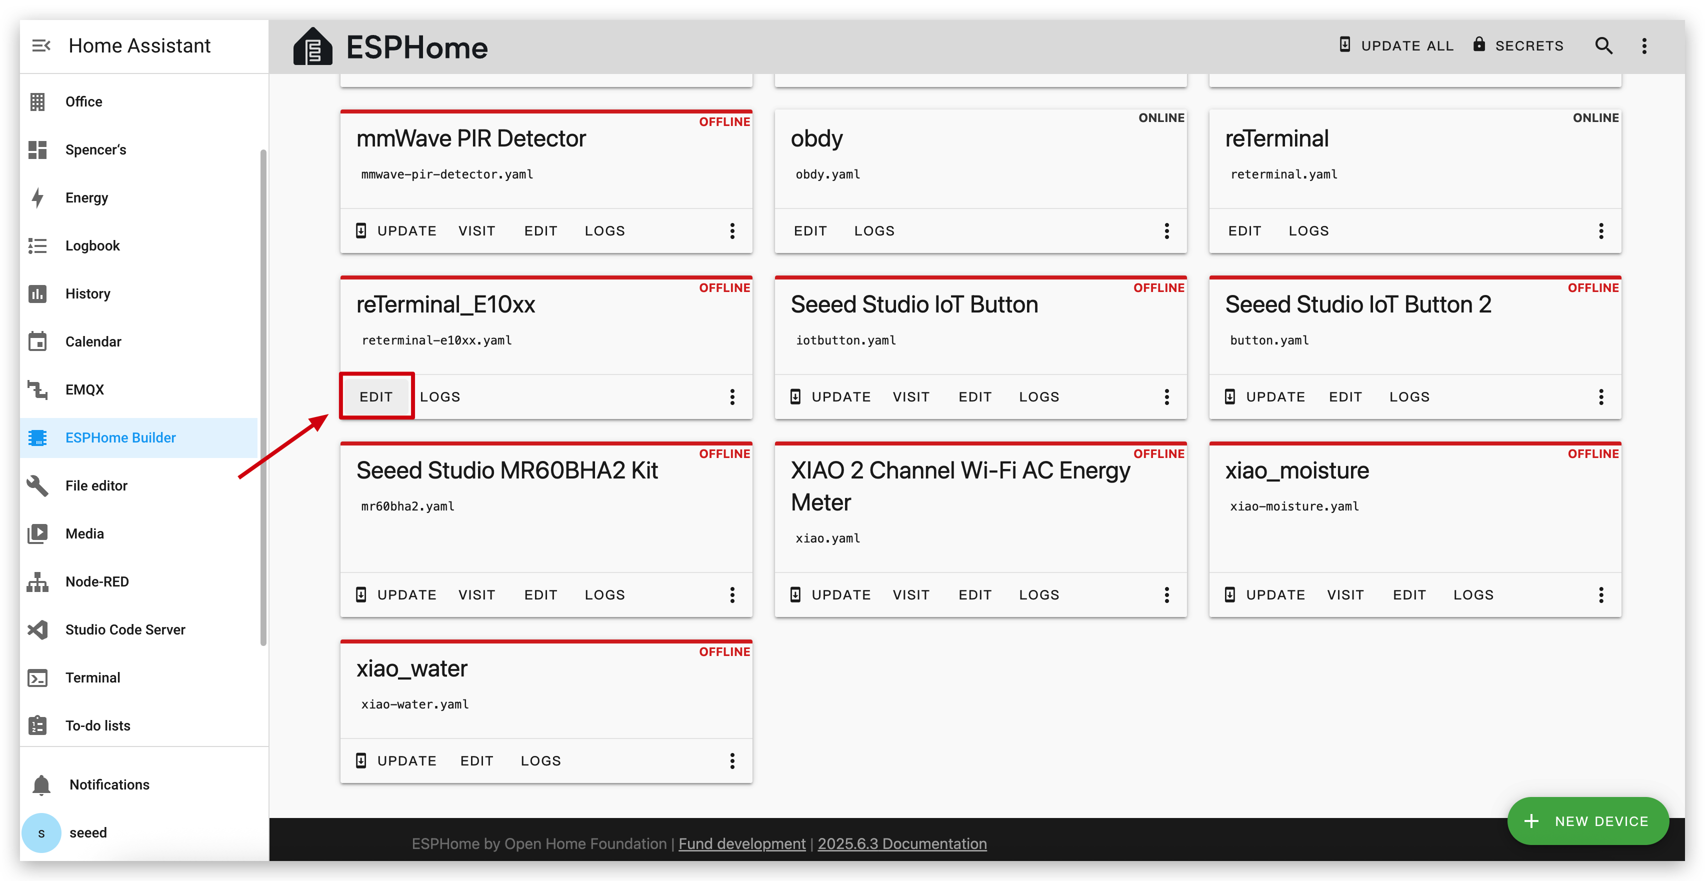The width and height of the screenshot is (1705, 881).
Task: Open mmWave PIR Detector card overflow menu
Action: click(732, 230)
